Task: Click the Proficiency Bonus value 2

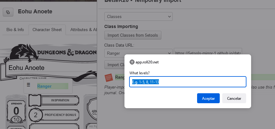Action: coord(36,115)
